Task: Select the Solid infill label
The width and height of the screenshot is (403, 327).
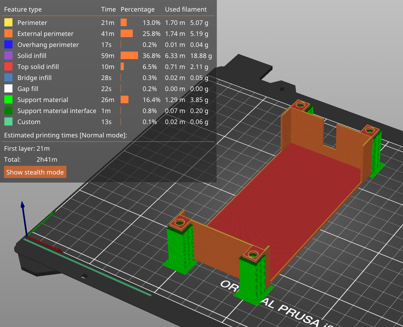Action: (32, 56)
